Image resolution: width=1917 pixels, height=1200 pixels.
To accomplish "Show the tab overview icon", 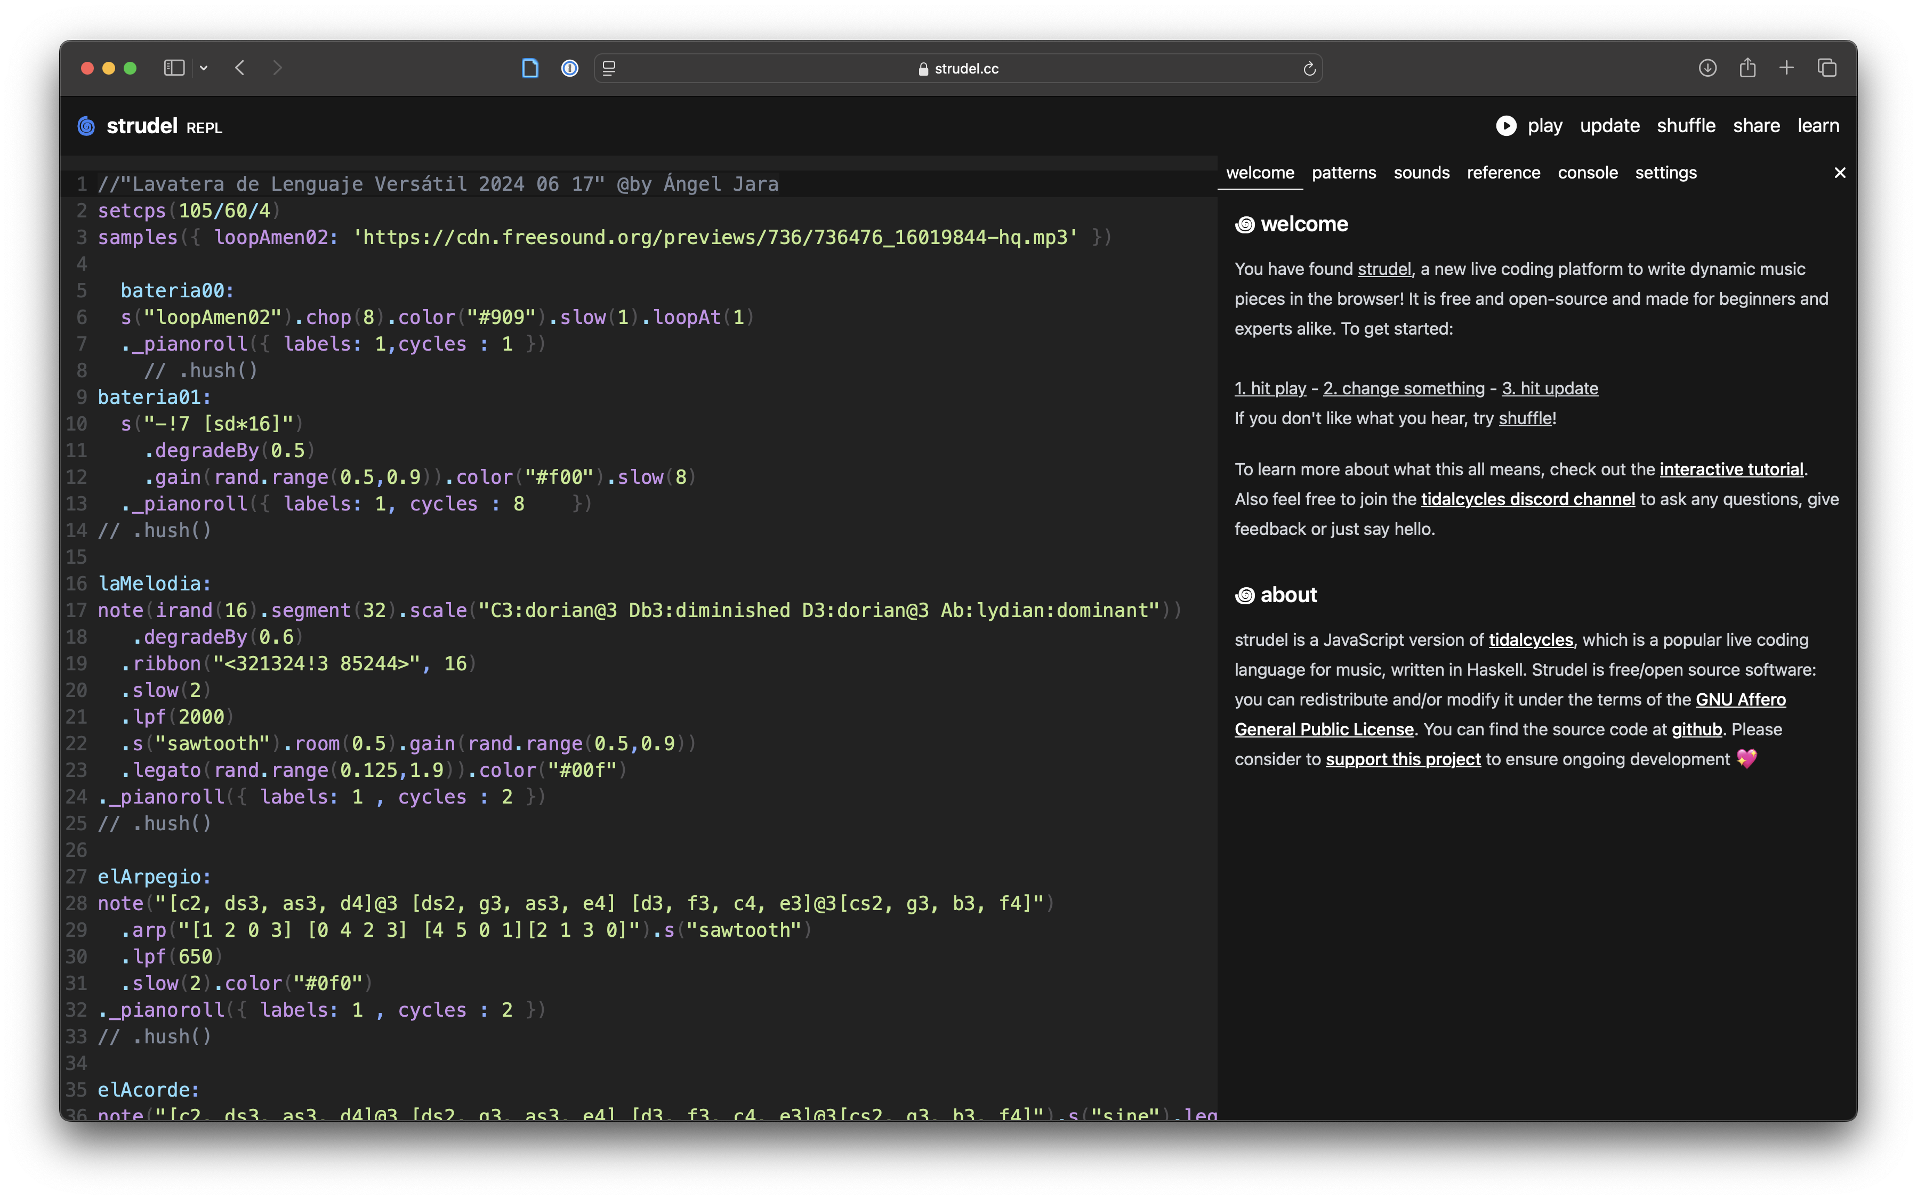I will [1826, 68].
